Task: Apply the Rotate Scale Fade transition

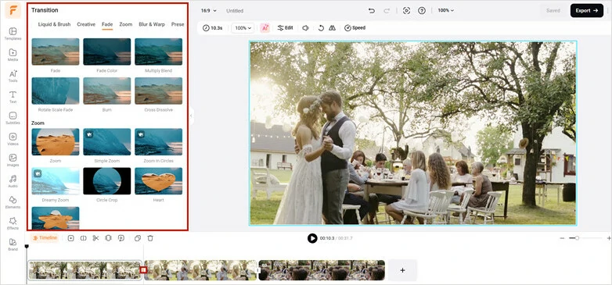Action: pos(56,91)
